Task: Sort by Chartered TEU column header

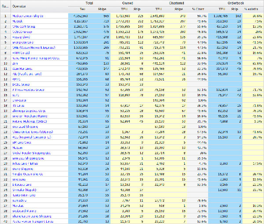Action: click(x=158, y=9)
